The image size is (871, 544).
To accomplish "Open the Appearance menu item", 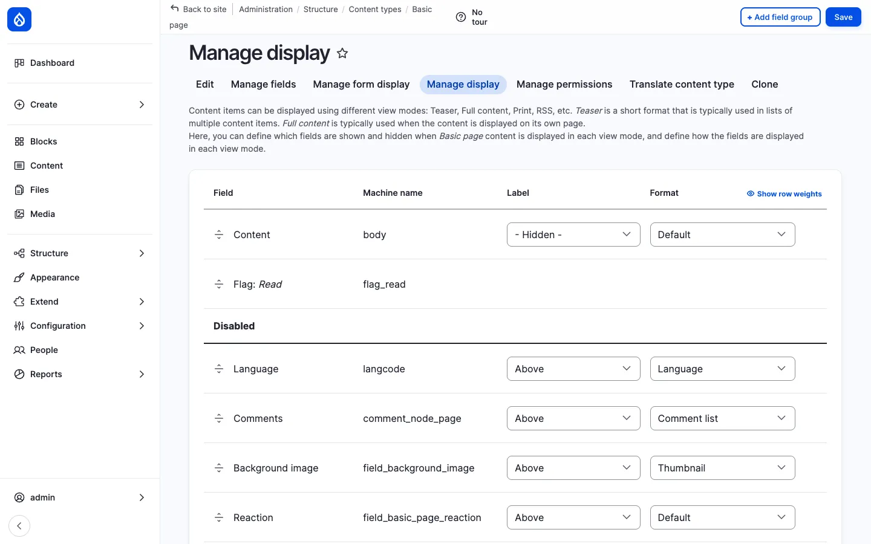I will (x=80, y=277).
